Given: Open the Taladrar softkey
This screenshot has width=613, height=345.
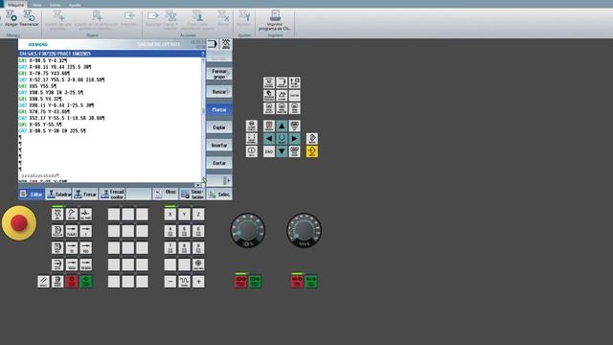Looking at the screenshot, I should pyautogui.click(x=58, y=194).
